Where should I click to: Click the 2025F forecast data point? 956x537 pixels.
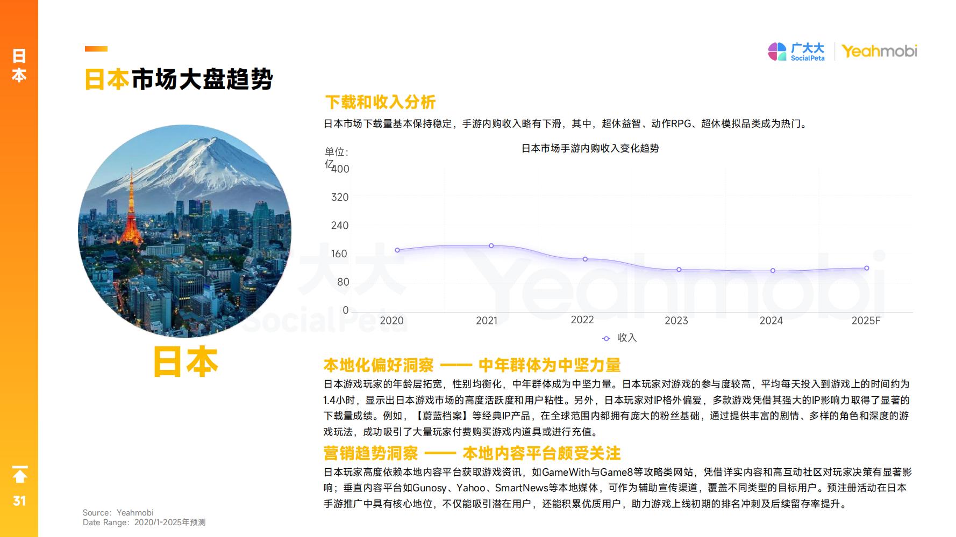point(867,267)
